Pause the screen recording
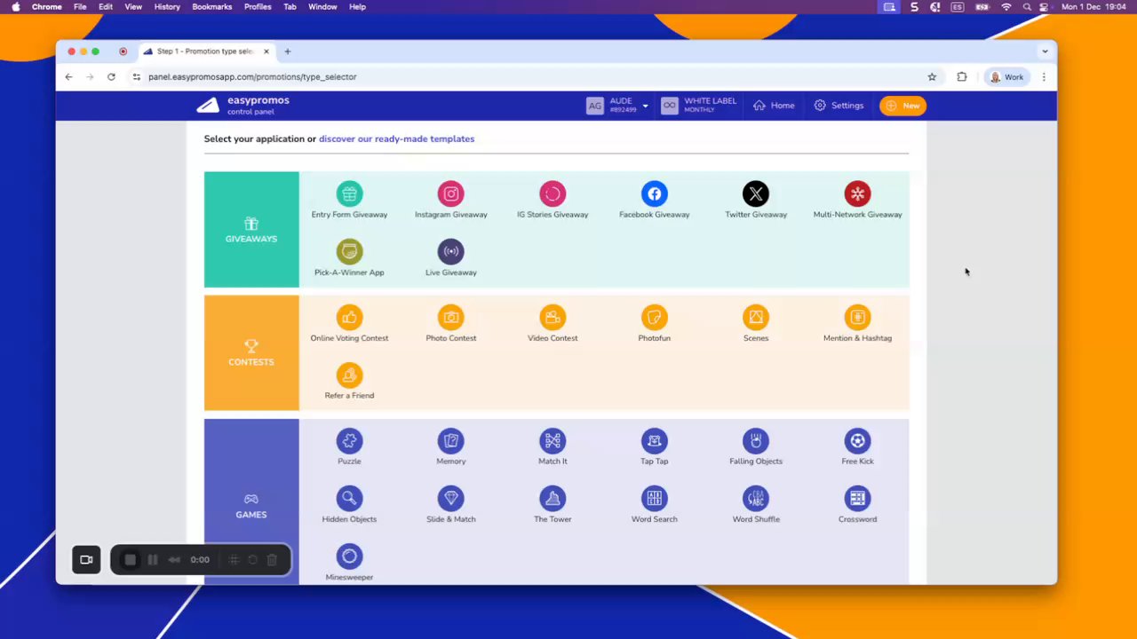This screenshot has width=1137, height=639. [153, 560]
